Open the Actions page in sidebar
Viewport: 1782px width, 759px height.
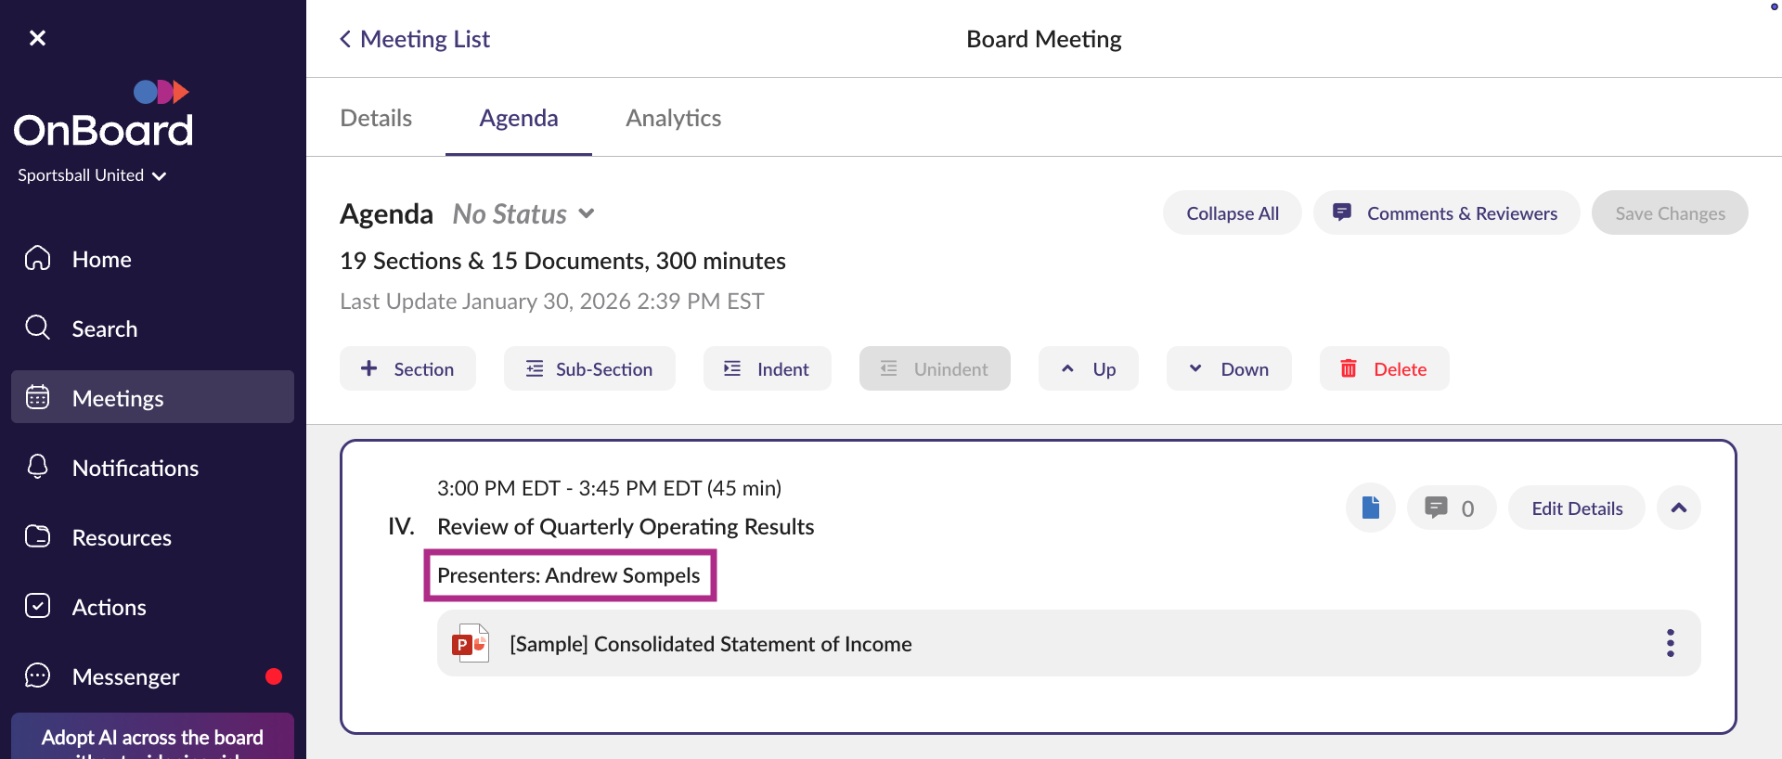coord(109,607)
